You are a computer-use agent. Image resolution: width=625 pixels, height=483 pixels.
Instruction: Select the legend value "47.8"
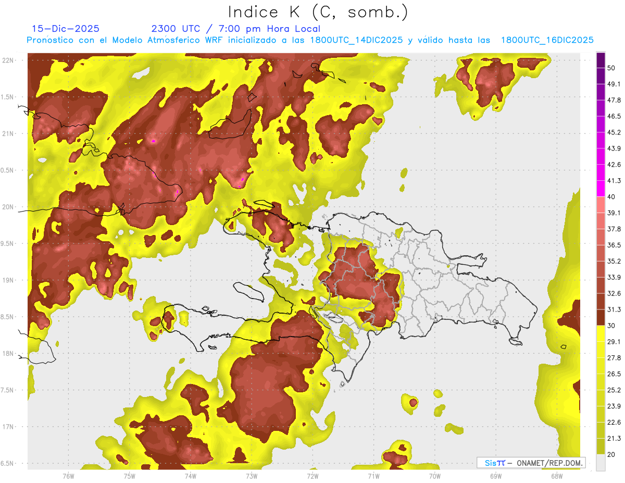(x=615, y=100)
